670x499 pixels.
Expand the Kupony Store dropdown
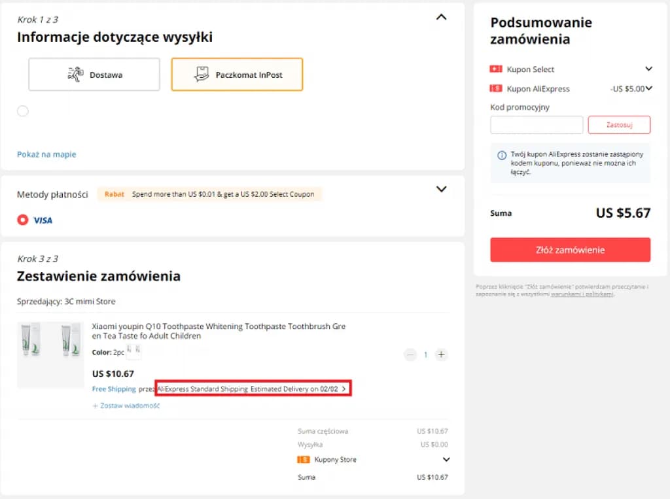tap(446, 459)
